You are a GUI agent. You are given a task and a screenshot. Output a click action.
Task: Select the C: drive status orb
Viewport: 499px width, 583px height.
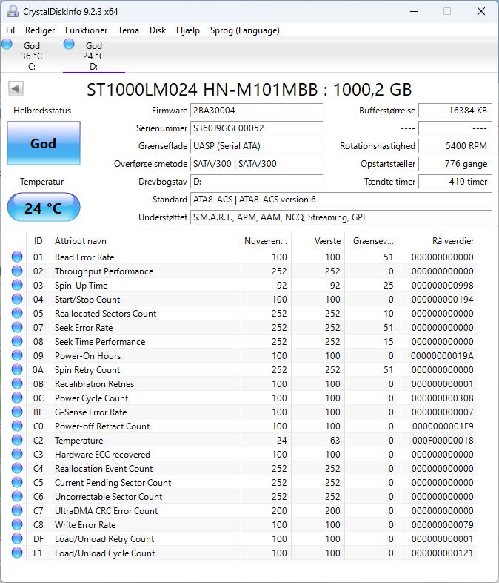(7, 45)
